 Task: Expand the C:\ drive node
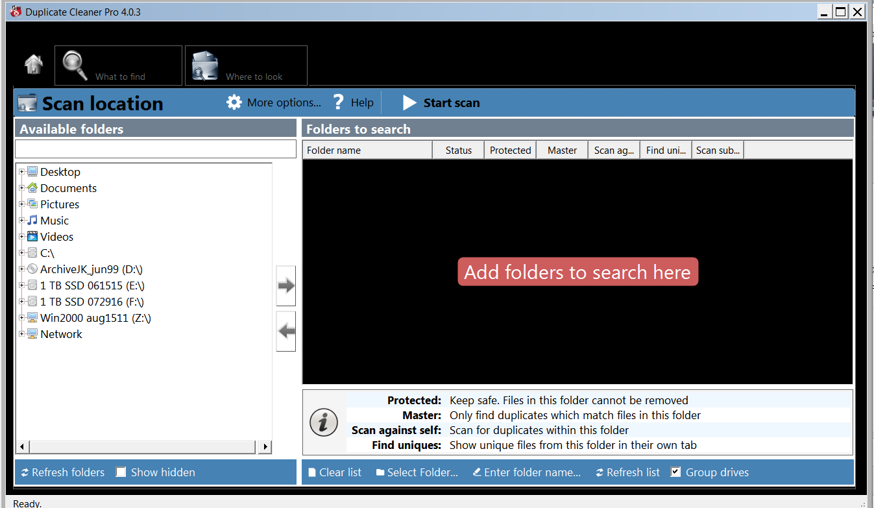click(22, 253)
